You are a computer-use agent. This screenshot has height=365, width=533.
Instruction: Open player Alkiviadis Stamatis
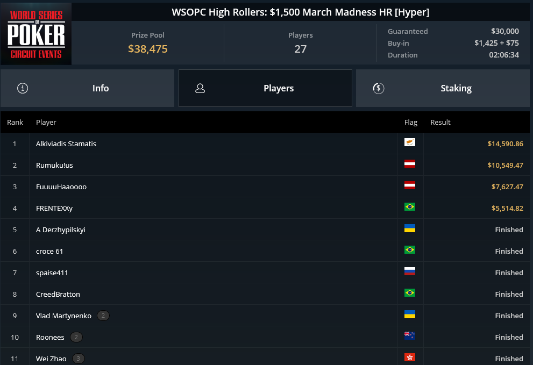click(66, 144)
